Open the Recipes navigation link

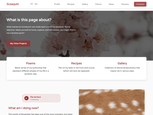[x=71, y=4]
